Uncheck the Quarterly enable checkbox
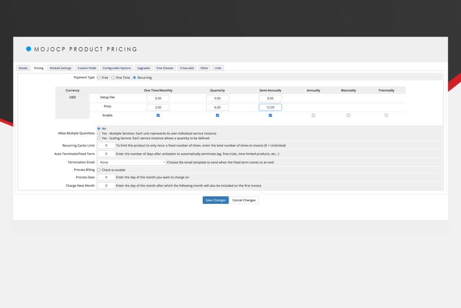Viewport: 461px width, 308px height. 217,115
